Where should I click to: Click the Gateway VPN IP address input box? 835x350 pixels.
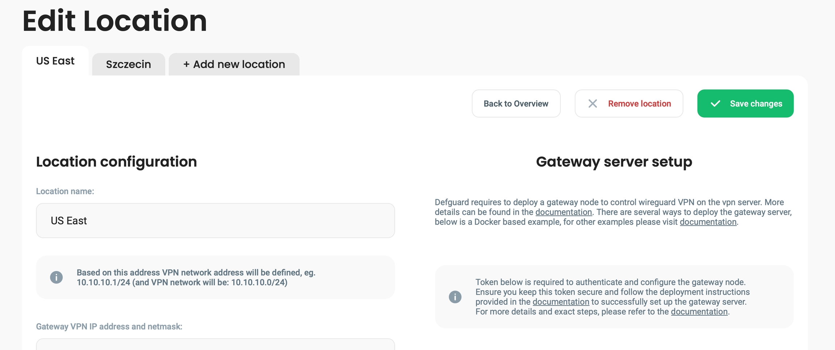click(215, 345)
